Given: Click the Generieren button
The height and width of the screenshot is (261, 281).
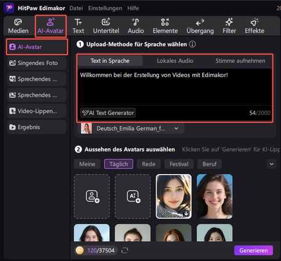Looking at the screenshot, I should tap(254, 251).
